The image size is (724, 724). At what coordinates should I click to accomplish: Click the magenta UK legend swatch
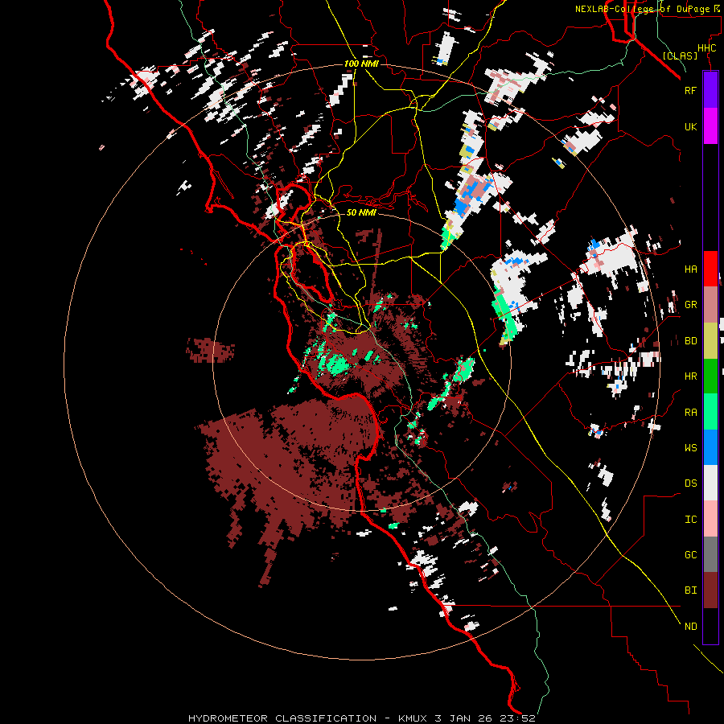710,125
